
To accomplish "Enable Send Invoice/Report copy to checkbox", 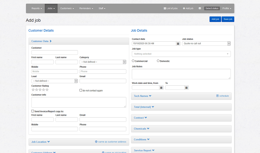I will click(x=33, y=111).
